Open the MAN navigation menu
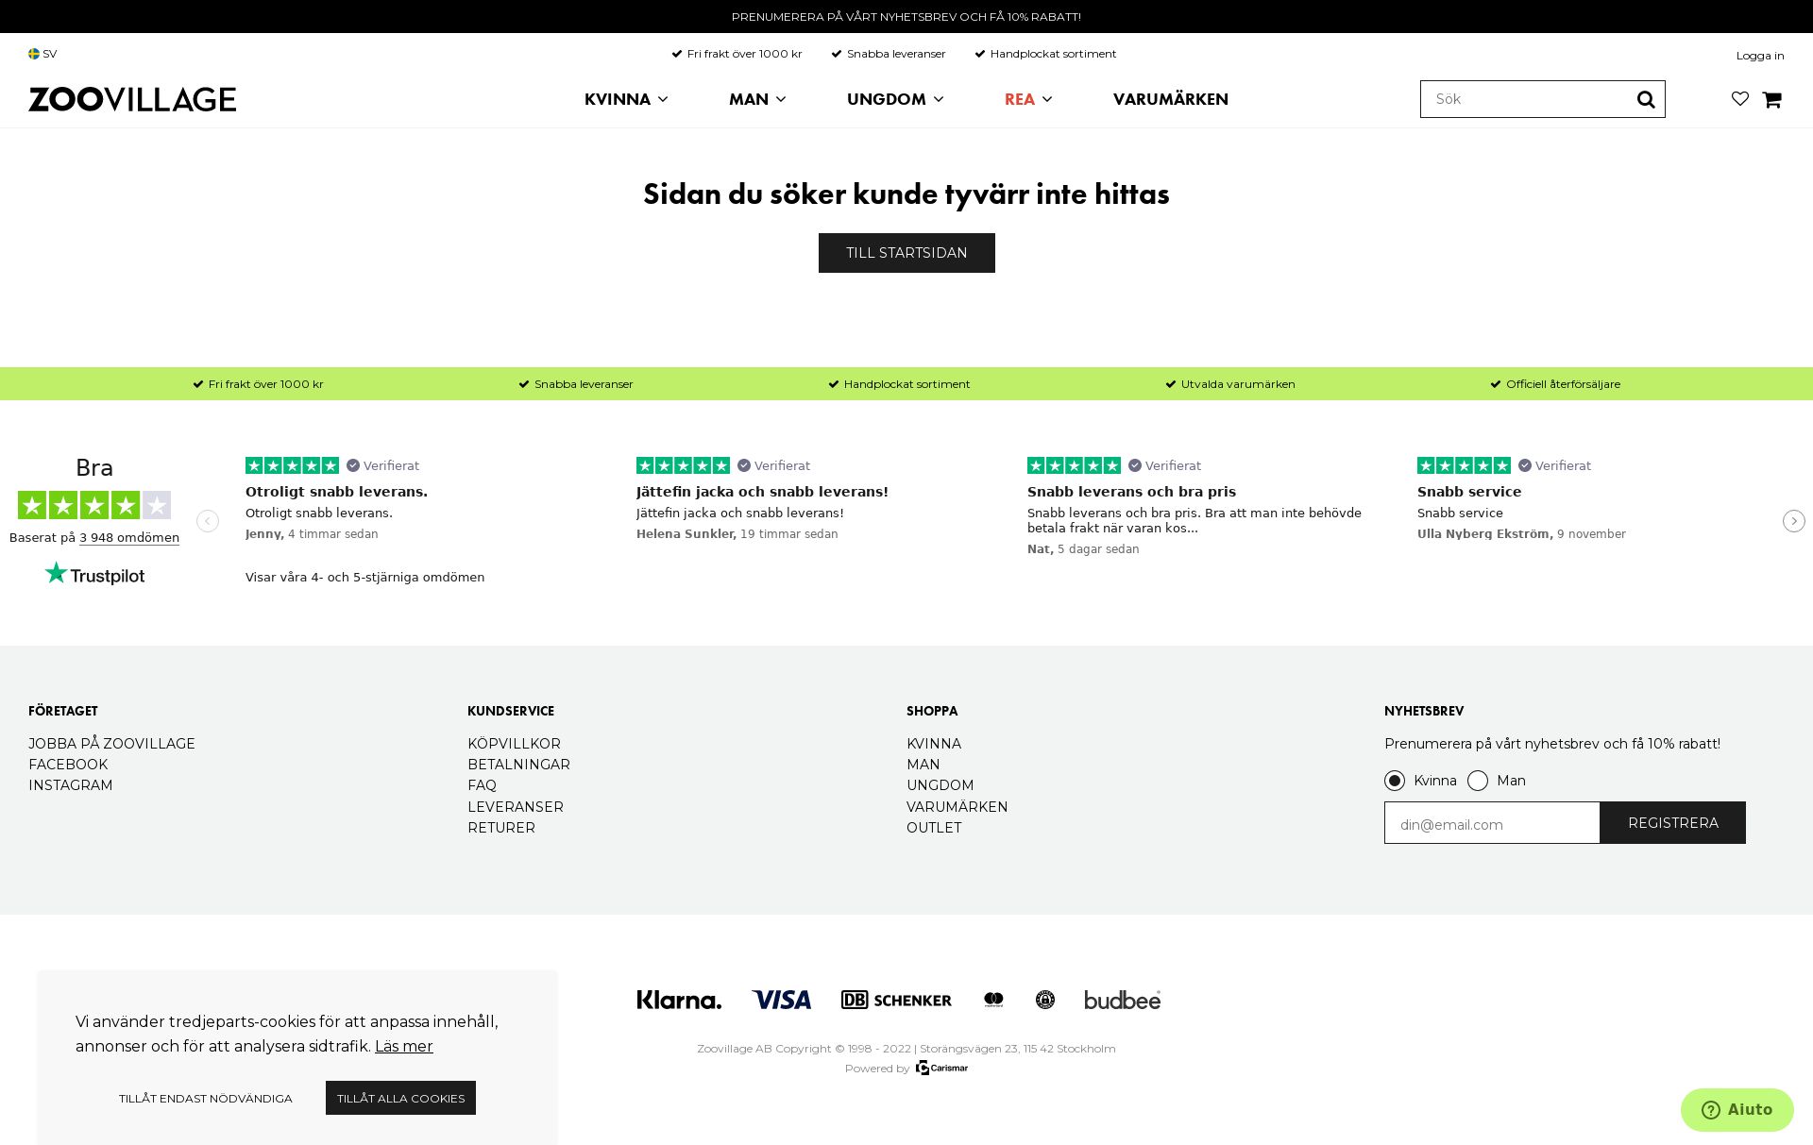The height and width of the screenshot is (1145, 1813). click(x=749, y=99)
